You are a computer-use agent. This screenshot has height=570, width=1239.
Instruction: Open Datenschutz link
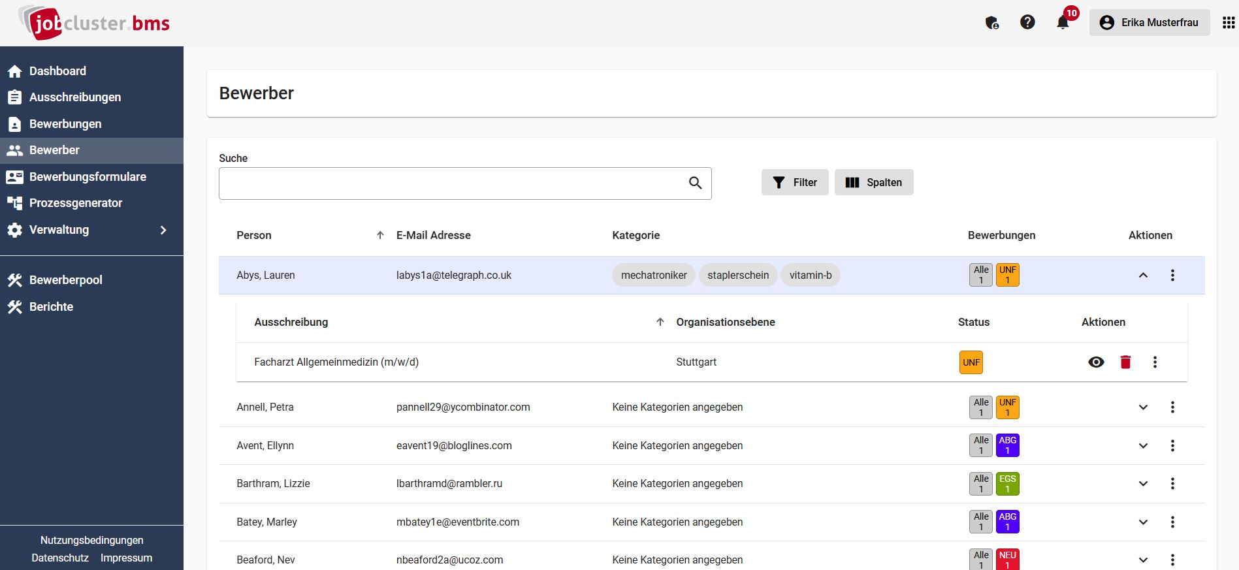click(x=60, y=558)
